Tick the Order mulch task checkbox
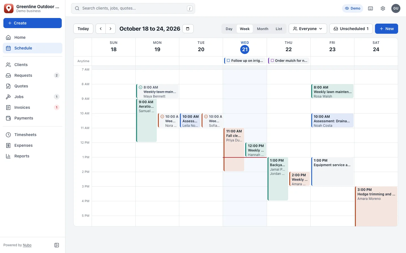406x253 pixels. pos(272,60)
